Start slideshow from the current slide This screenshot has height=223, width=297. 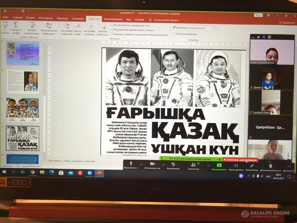point(16,27)
